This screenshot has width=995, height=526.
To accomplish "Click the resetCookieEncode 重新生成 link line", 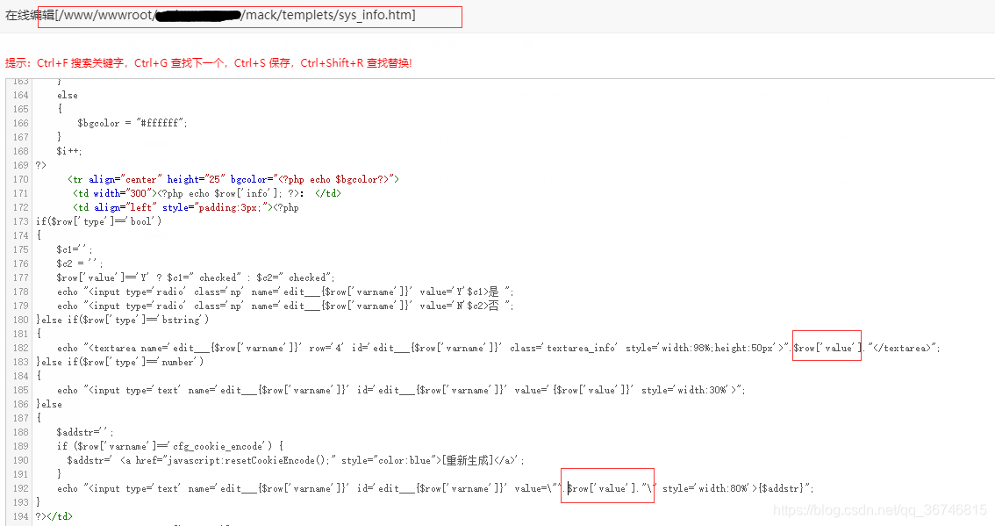I will [296, 460].
